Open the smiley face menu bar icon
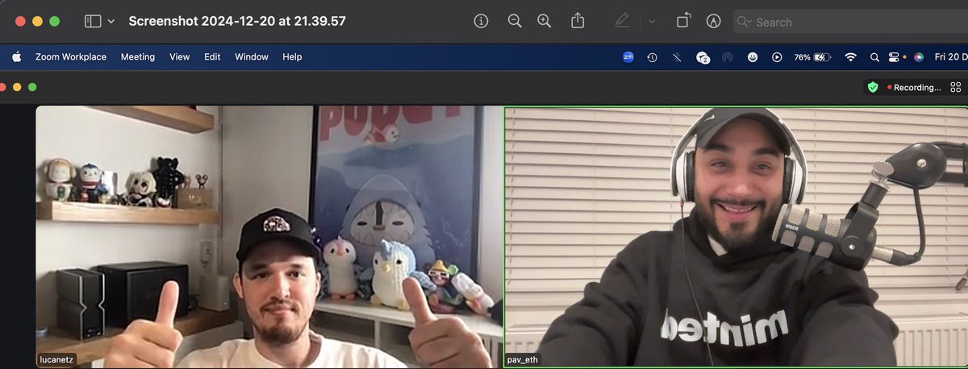 click(x=752, y=57)
